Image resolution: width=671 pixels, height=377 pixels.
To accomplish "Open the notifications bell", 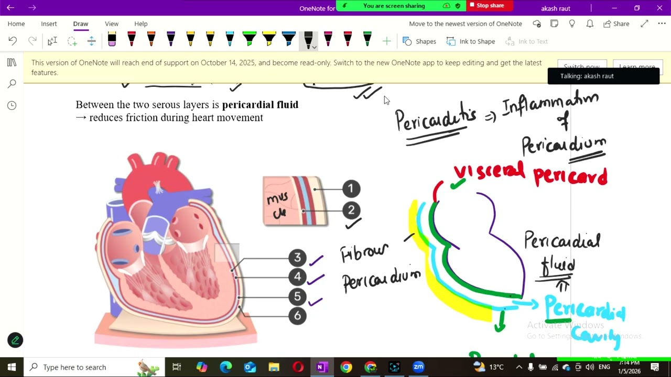I will coord(590,24).
